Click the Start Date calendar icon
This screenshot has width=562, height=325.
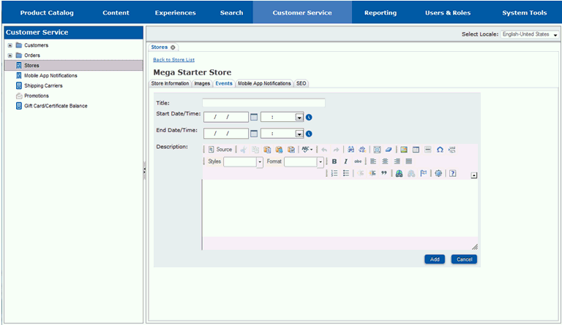click(x=254, y=117)
